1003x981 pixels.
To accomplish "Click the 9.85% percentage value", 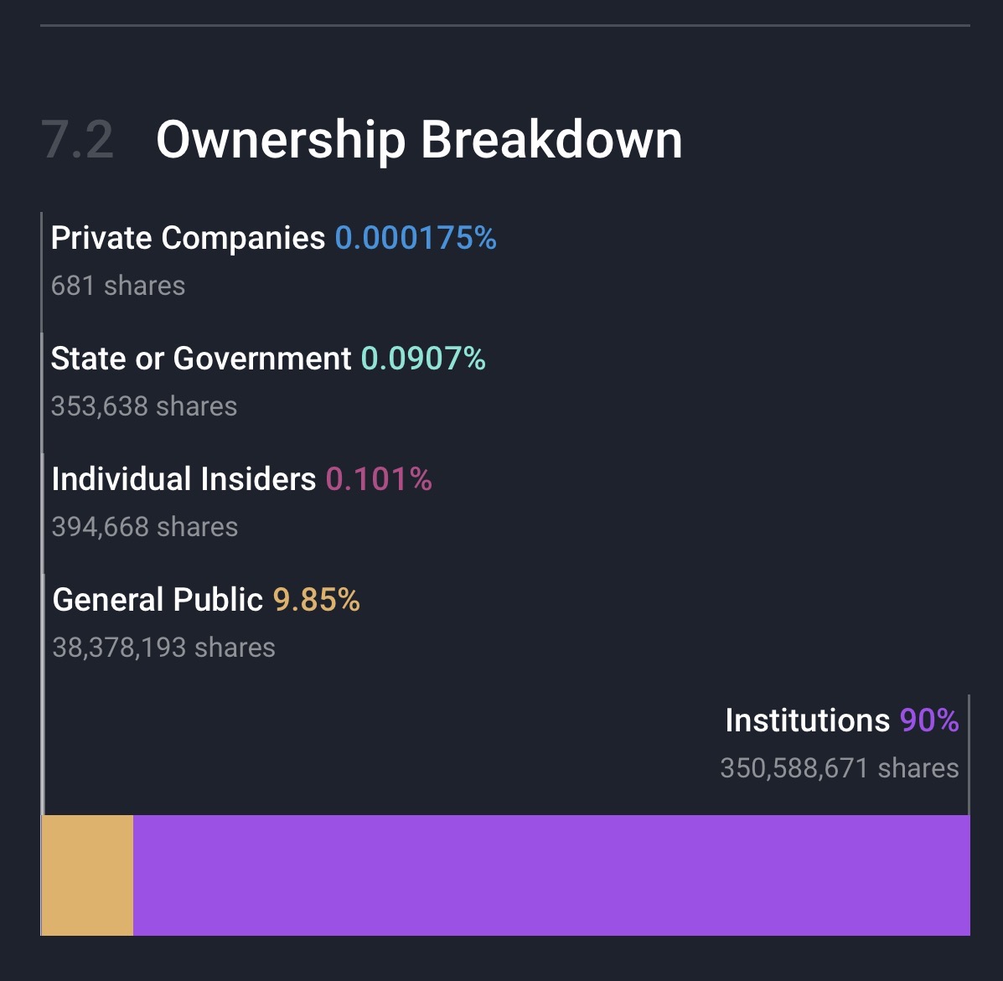I will tap(317, 601).
